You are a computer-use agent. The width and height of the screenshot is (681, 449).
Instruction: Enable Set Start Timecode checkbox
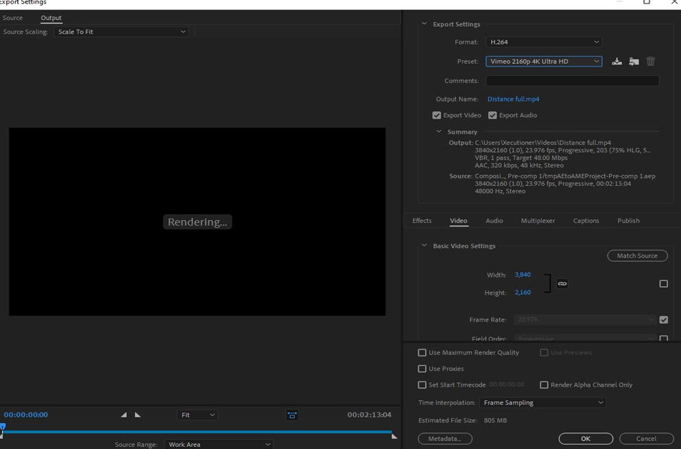click(x=422, y=385)
